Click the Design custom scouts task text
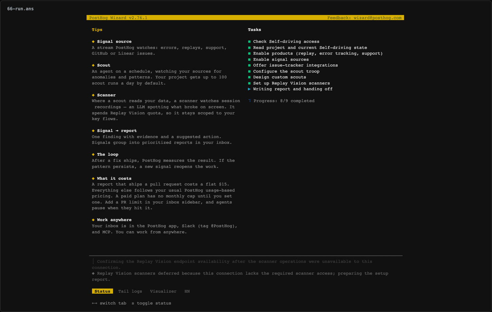This screenshot has height=312, width=492. [280, 77]
